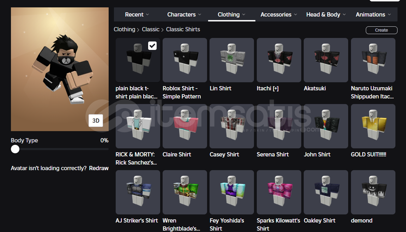Click the avatar preview image
Screen dimensions: 406x232
(x=60, y=69)
